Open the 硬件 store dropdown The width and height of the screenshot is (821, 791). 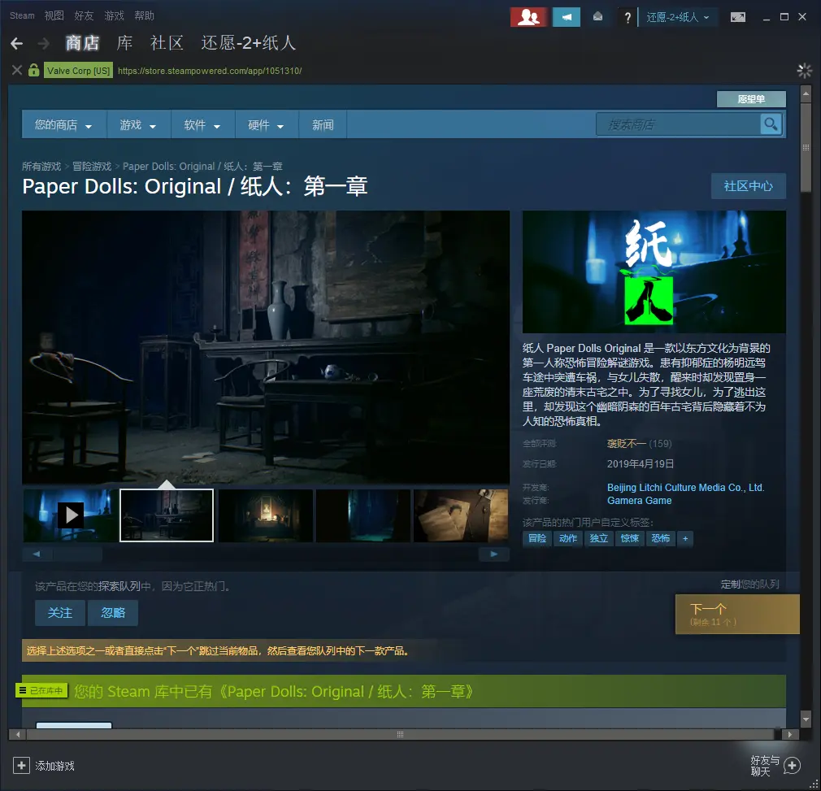tap(267, 125)
